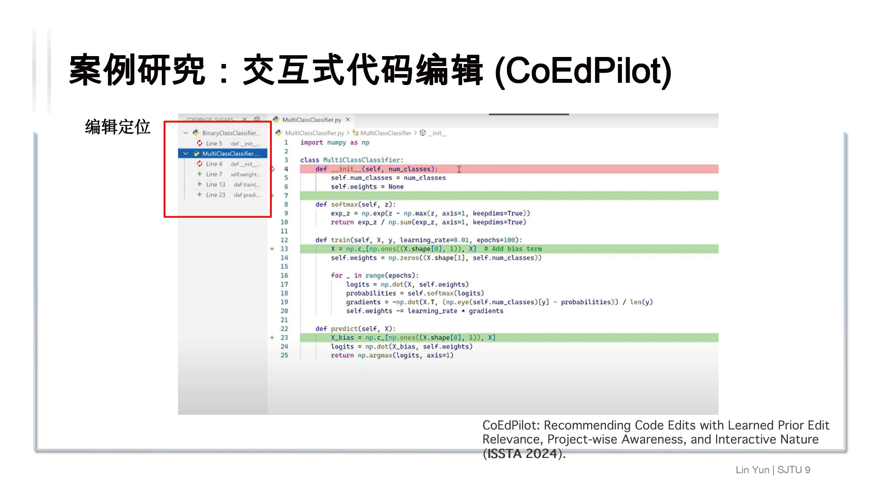Screen dimensions: 877x493
Task: Click the Python file icon in the editor tab
Action: pyautogui.click(x=276, y=120)
